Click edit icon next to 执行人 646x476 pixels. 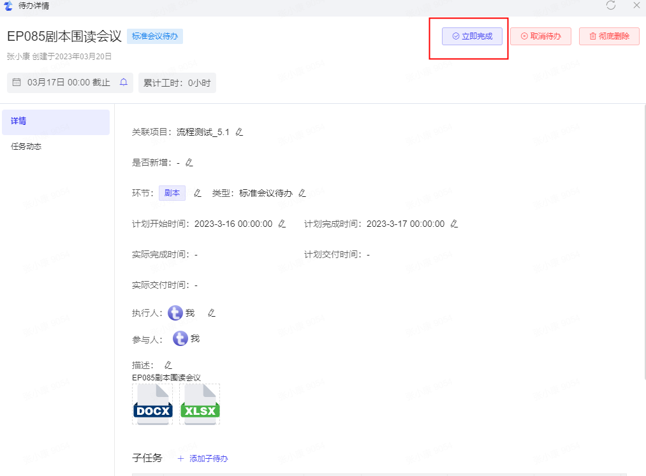[212, 314]
